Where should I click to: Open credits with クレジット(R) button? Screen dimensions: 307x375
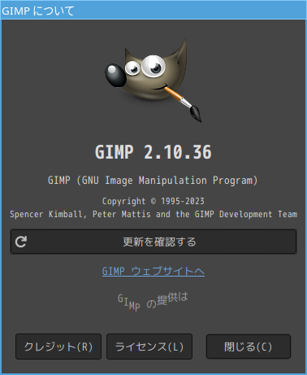(x=58, y=347)
